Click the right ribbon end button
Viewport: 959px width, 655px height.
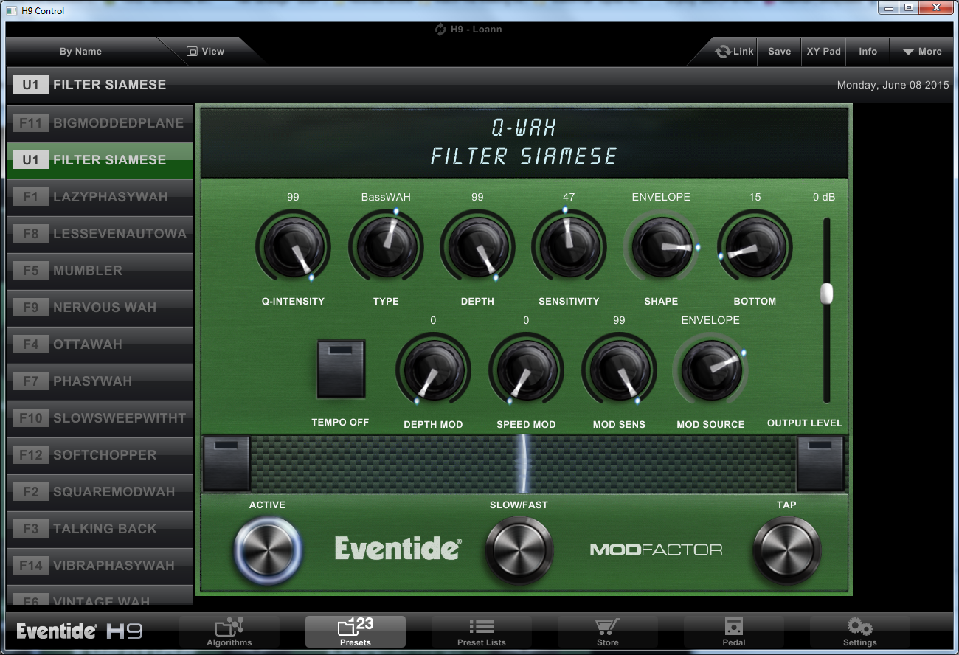coord(820,464)
